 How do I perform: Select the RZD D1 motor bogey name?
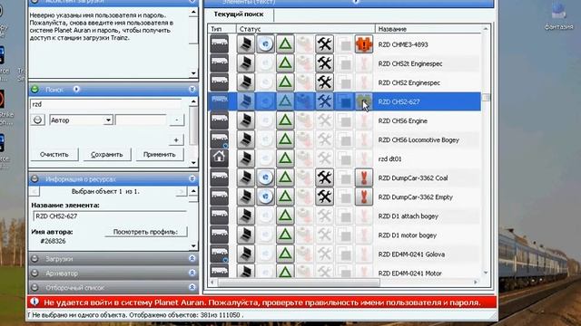tap(408, 235)
